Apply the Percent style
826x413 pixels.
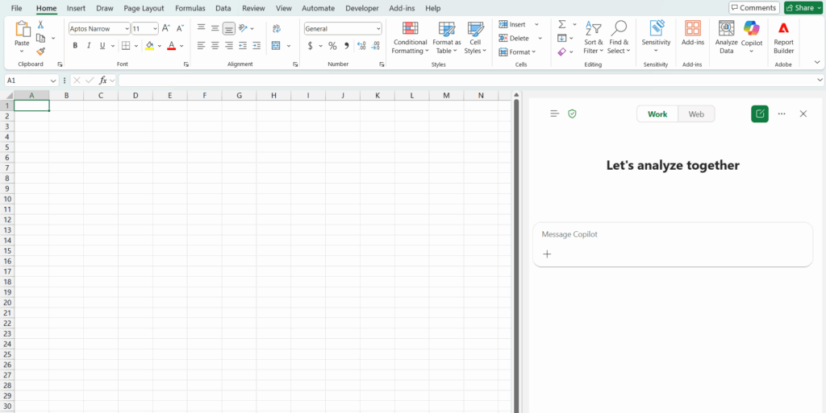[332, 46]
